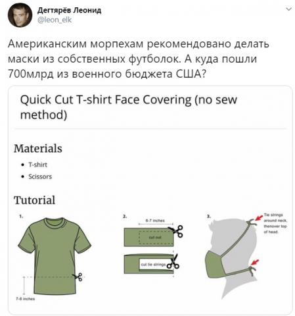This screenshot has width=295, height=316.
Task: Open the Quick Cut T-shirt Face Covering title
Action: pos(129,107)
